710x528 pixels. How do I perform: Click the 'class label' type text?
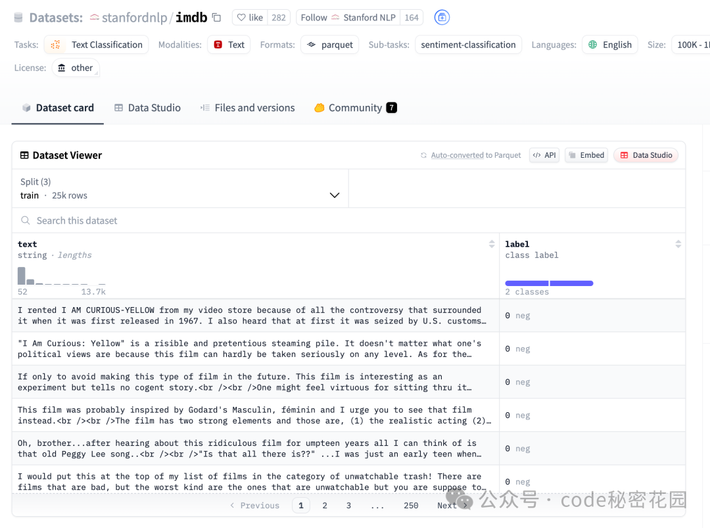532,255
